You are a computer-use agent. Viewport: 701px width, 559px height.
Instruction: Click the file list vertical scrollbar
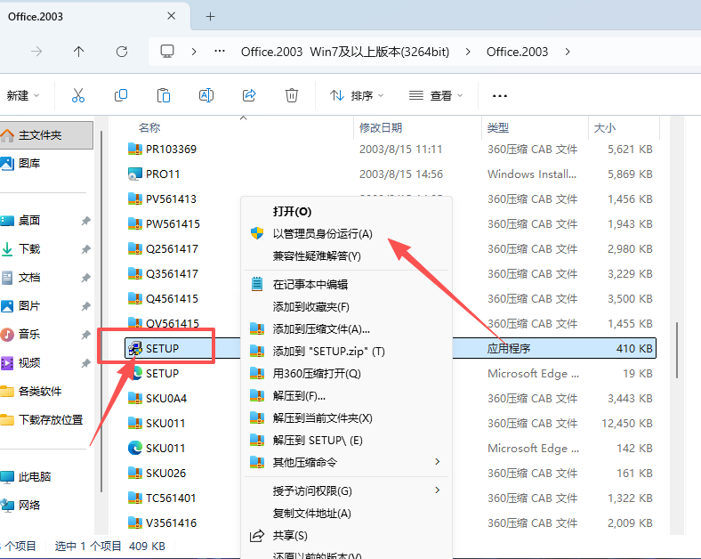[677, 350]
